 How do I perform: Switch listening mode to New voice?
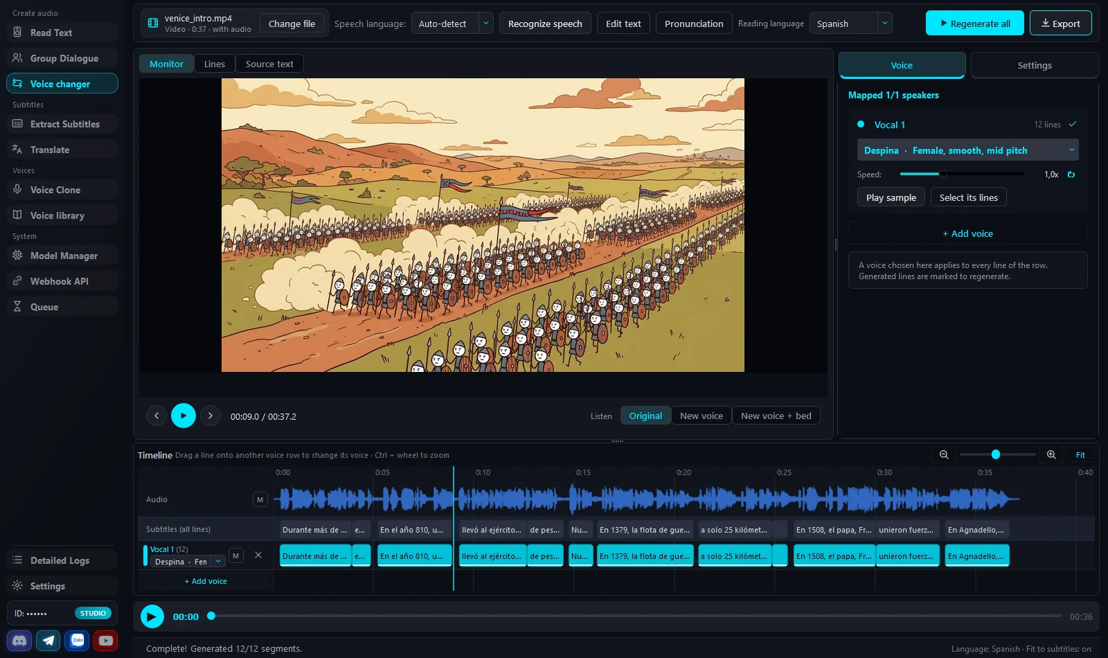pyautogui.click(x=702, y=416)
